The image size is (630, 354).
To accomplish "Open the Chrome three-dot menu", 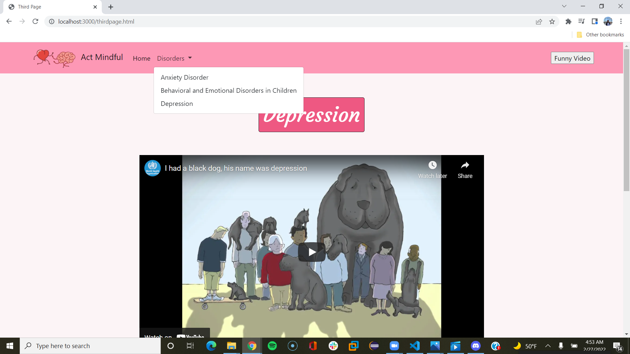I will pyautogui.click(x=621, y=22).
